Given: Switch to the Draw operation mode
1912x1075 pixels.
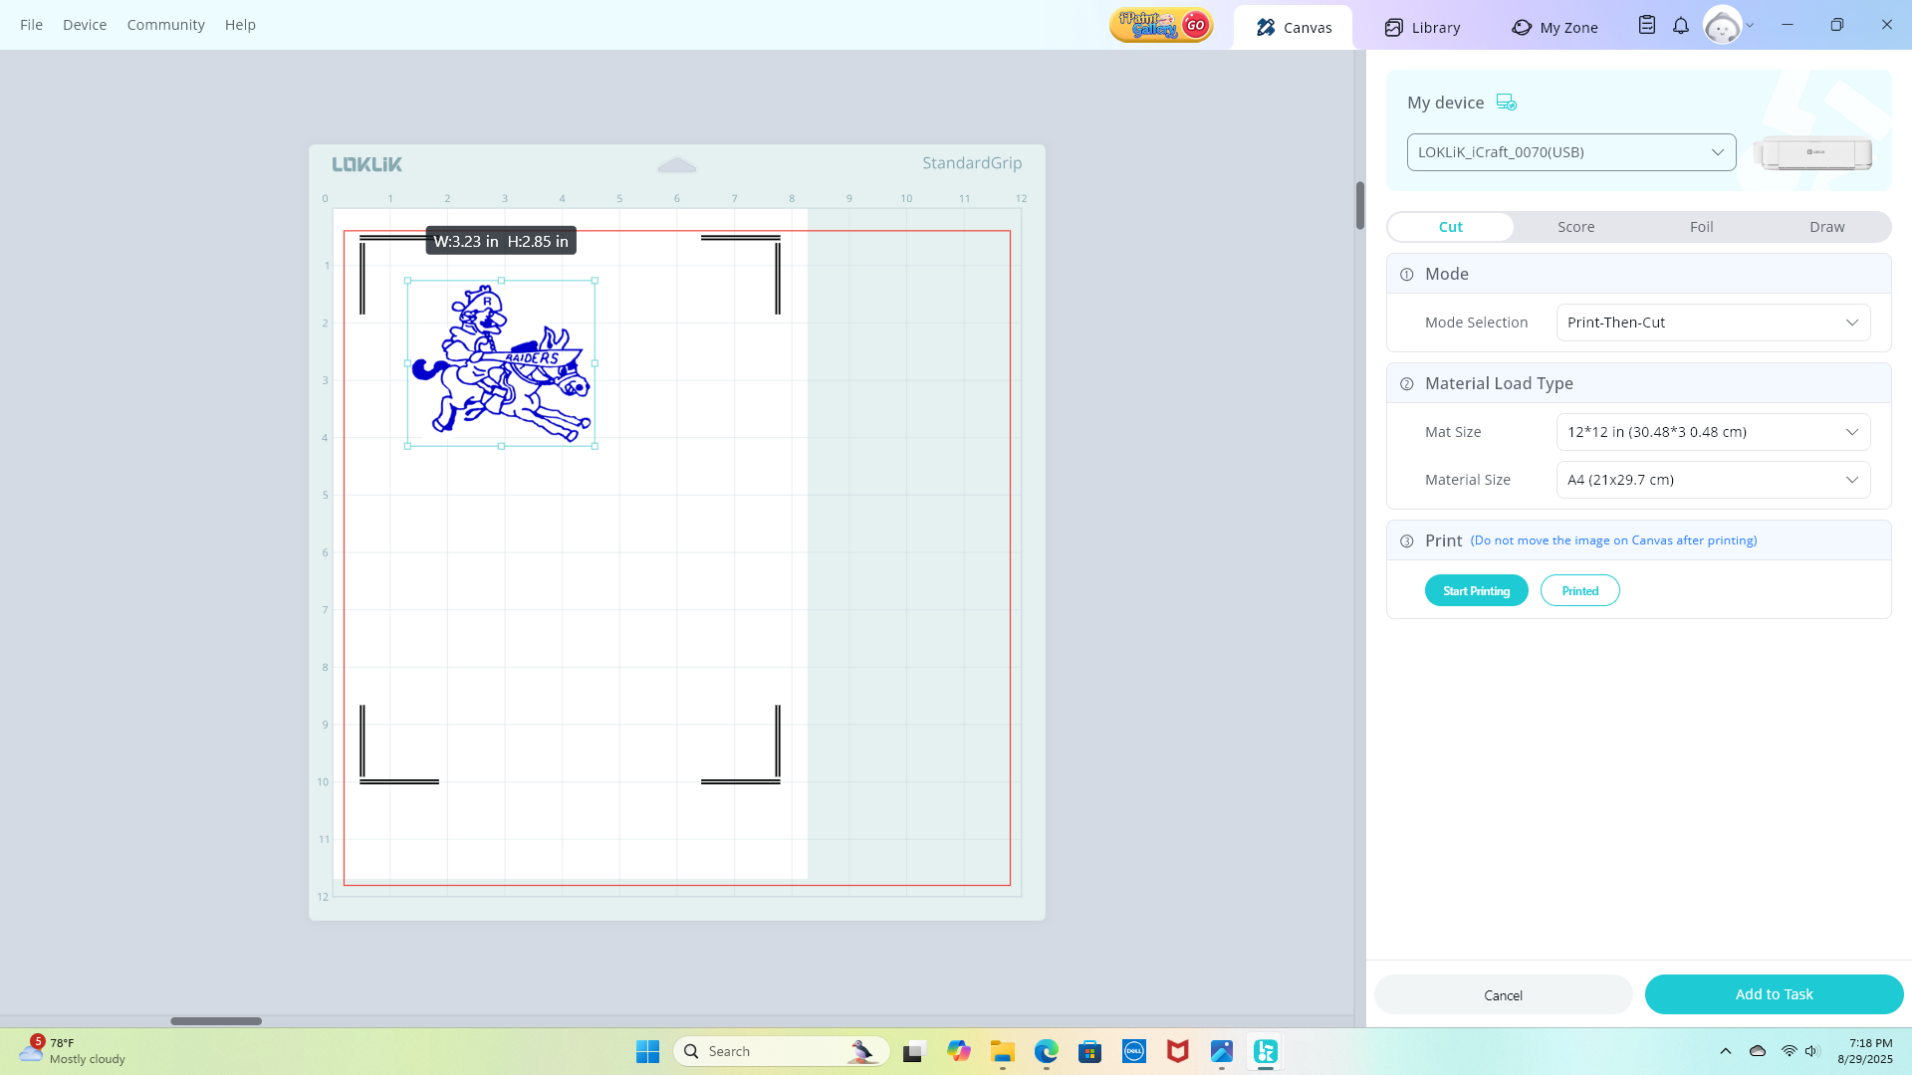Looking at the screenshot, I should coord(1826,227).
